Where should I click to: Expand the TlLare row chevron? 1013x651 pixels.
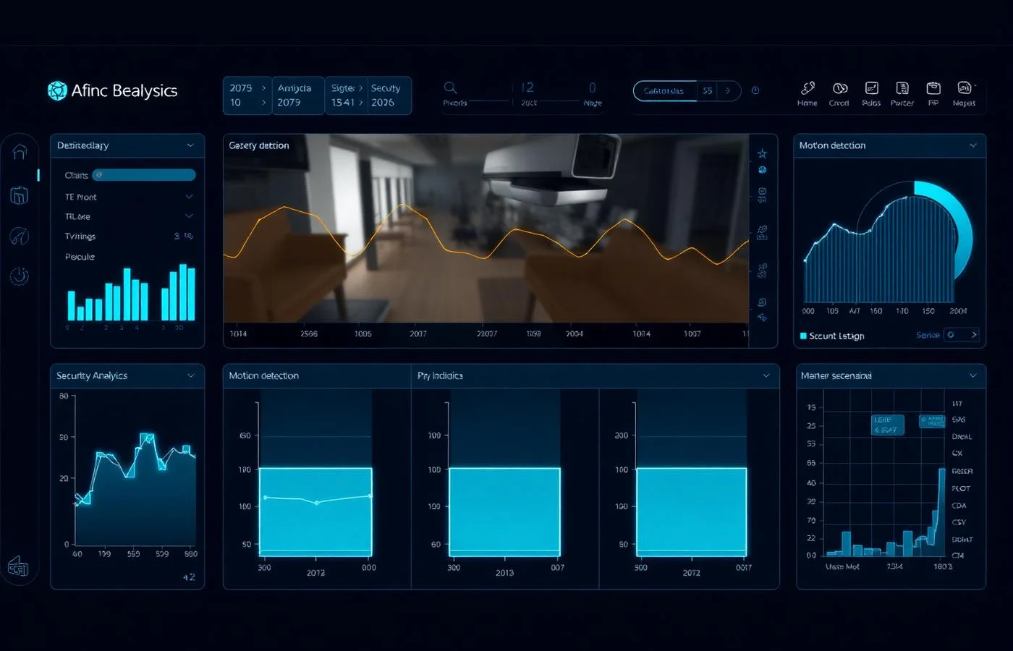point(189,216)
